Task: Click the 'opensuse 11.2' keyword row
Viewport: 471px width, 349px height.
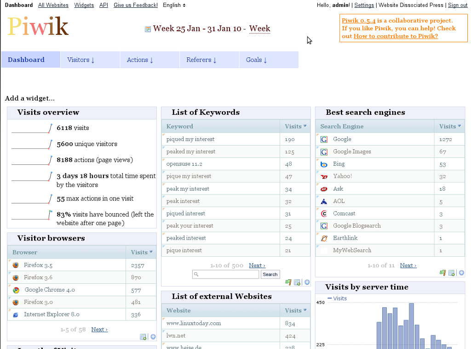Action: (236, 164)
